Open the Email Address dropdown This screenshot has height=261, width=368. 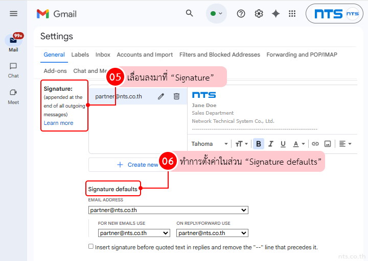click(168, 210)
